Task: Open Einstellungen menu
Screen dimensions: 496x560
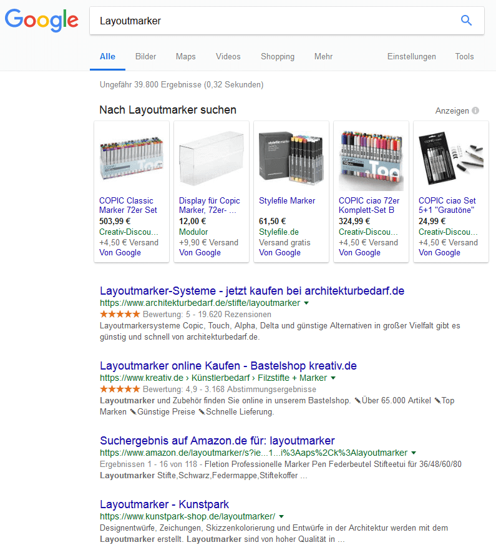Action: (411, 56)
